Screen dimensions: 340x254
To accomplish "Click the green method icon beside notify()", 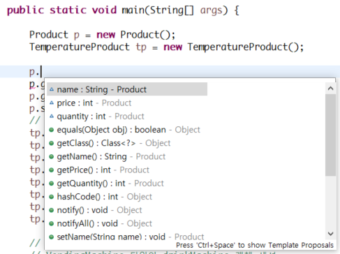I will [52, 210].
